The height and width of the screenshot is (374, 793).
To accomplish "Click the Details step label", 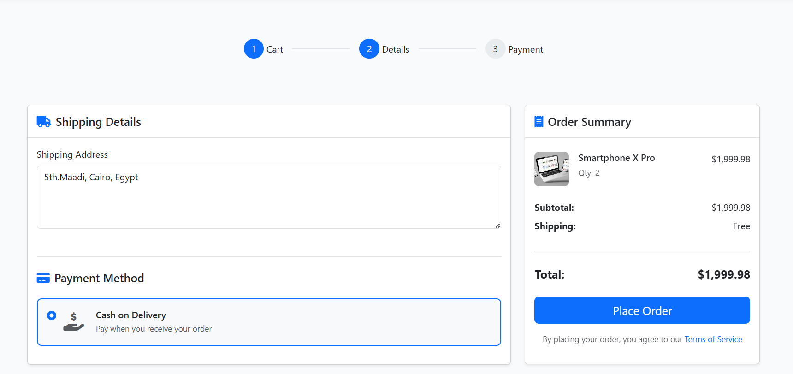I will tap(396, 49).
